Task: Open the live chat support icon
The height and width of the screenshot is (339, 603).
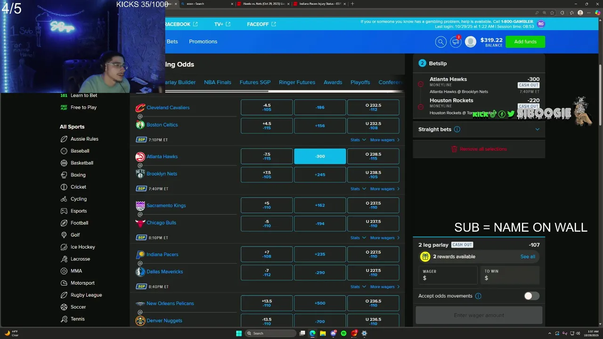Action: (x=456, y=42)
